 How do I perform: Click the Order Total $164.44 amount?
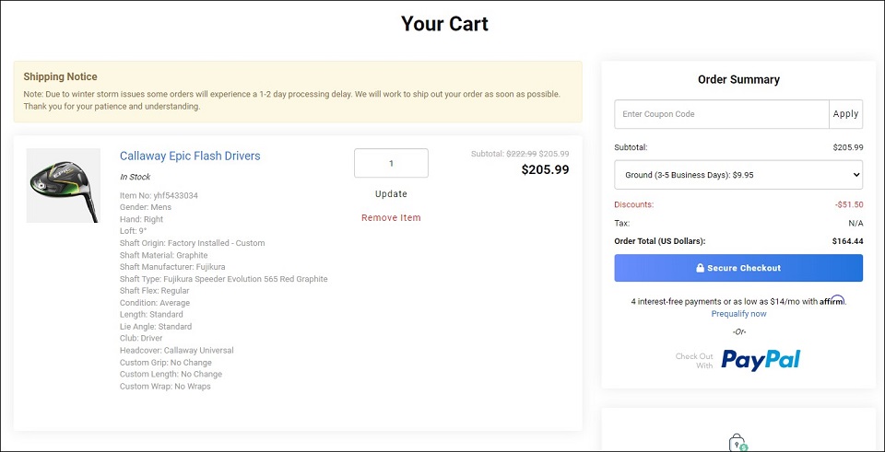(848, 241)
